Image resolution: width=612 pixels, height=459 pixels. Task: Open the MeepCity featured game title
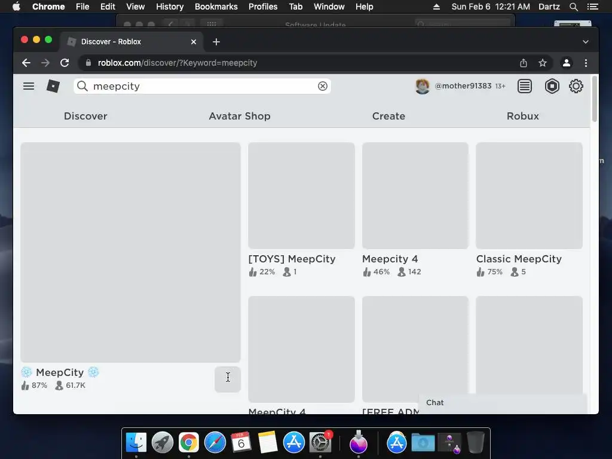60,372
